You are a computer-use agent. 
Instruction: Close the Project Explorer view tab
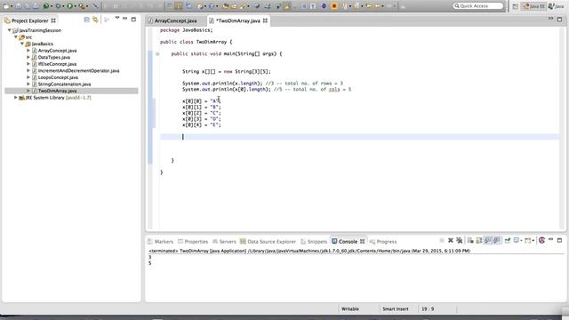tap(53, 20)
